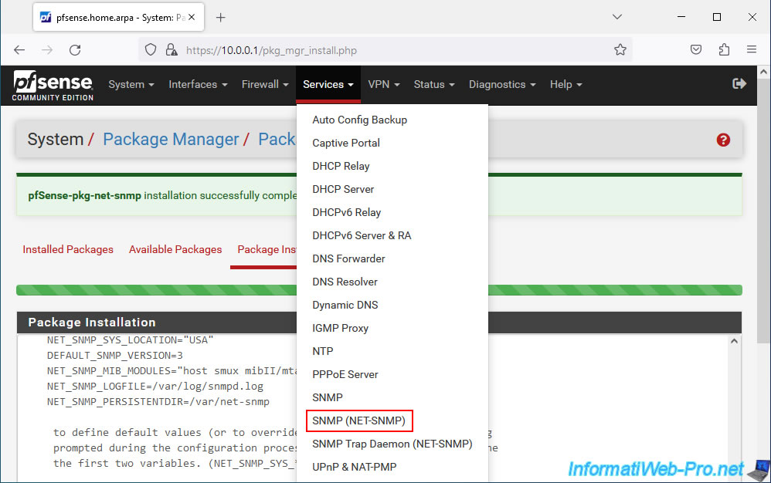Bookmark this page with the star icon
This screenshot has height=483, width=771.
620,49
